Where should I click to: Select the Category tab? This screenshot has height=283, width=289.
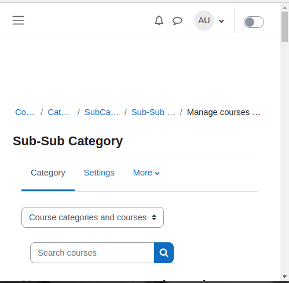[48, 173]
